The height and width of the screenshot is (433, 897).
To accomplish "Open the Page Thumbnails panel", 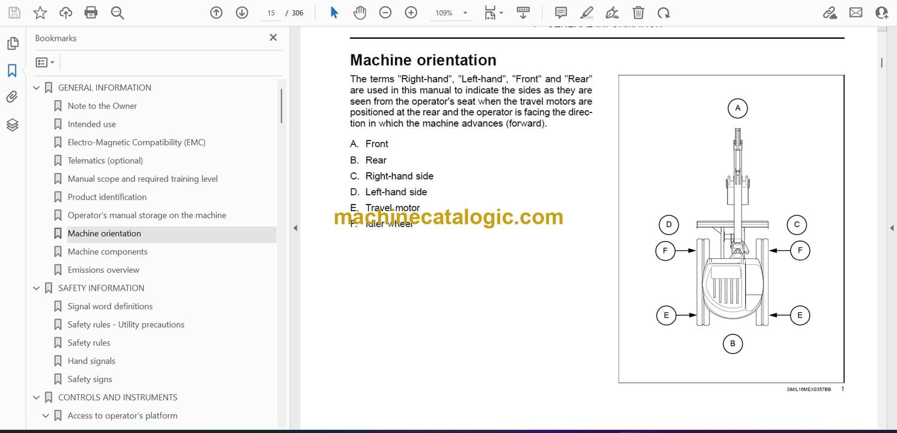I will coord(13,43).
